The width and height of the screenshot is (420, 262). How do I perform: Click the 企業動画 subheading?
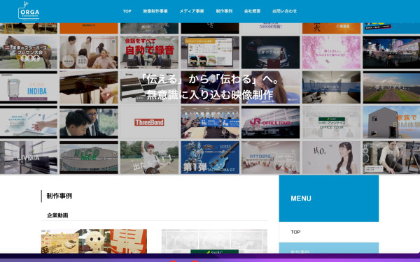(57, 215)
